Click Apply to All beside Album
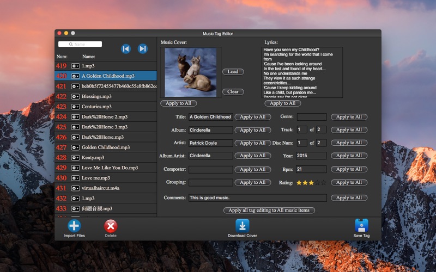Image resolution: width=436 pixels, height=272 pixels. pyautogui.click(x=253, y=130)
